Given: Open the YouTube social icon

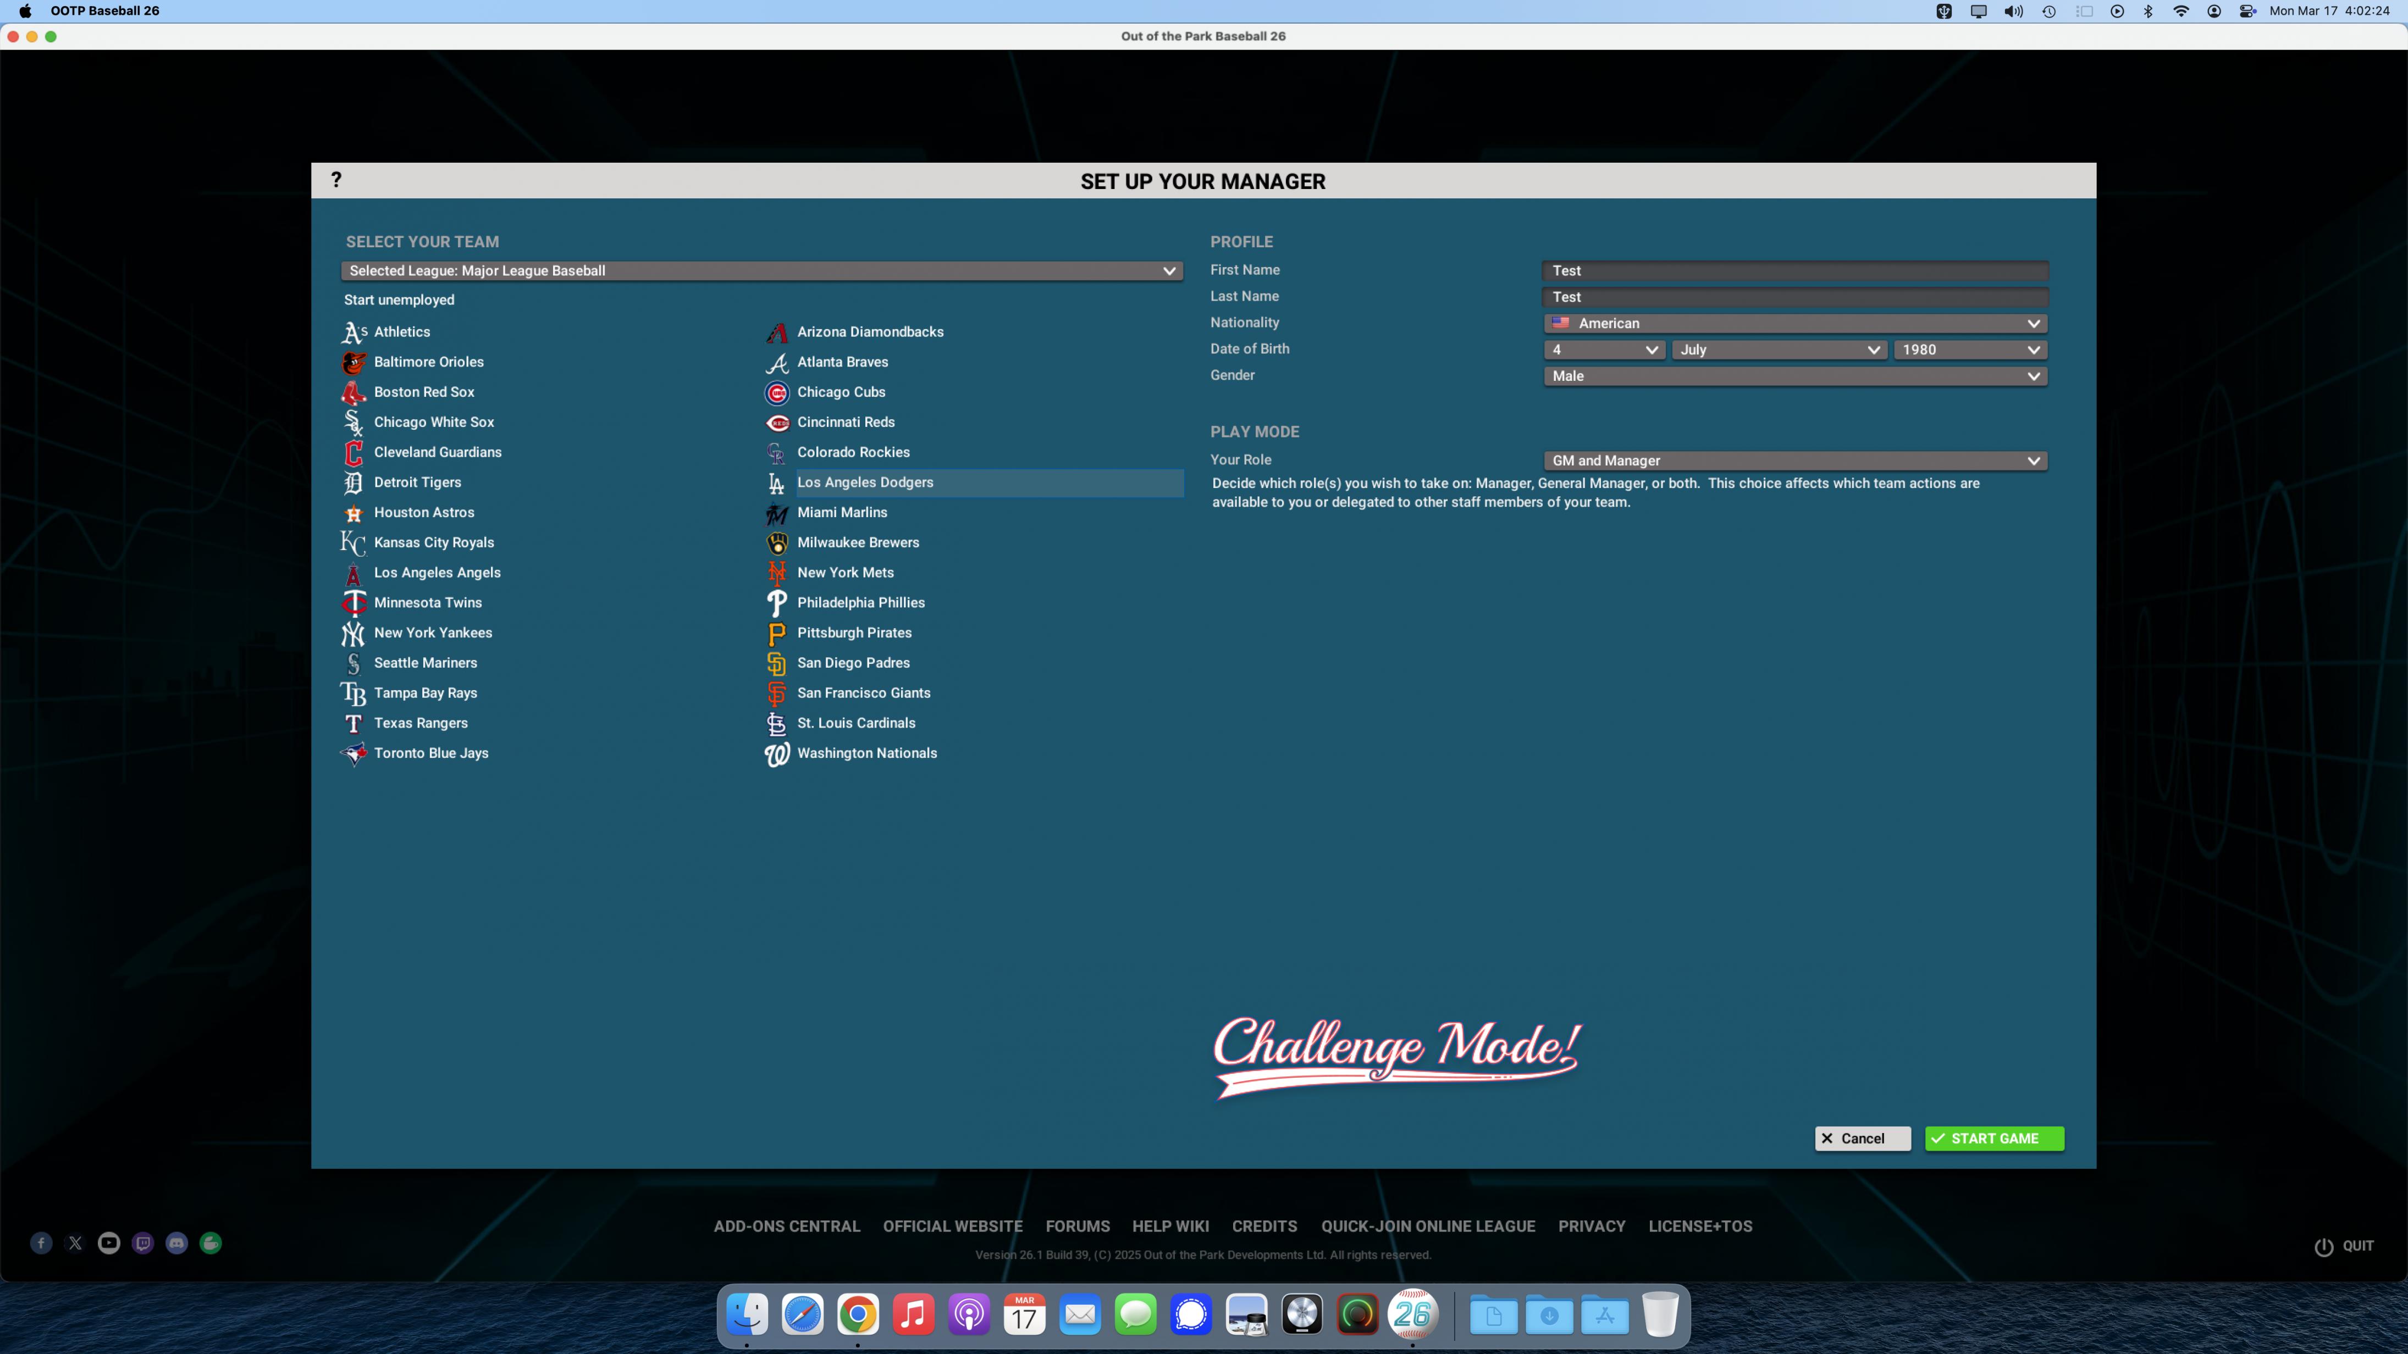Looking at the screenshot, I should pyautogui.click(x=108, y=1243).
